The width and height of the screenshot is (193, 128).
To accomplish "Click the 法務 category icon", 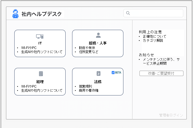I will [x=98, y=73].
